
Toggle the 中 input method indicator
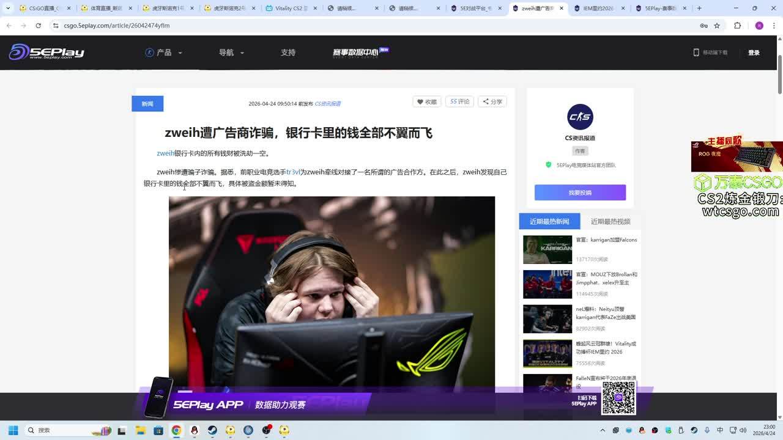[719, 430]
